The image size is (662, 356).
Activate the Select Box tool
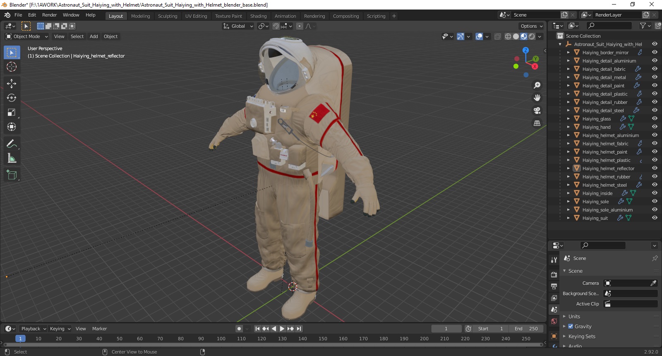point(12,52)
